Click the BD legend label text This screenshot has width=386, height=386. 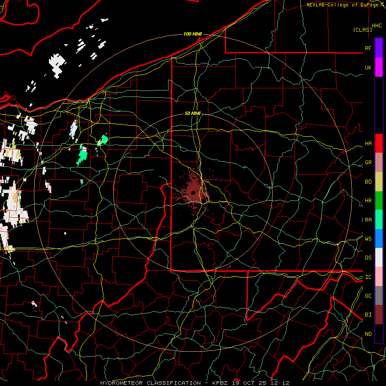point(368,182)
